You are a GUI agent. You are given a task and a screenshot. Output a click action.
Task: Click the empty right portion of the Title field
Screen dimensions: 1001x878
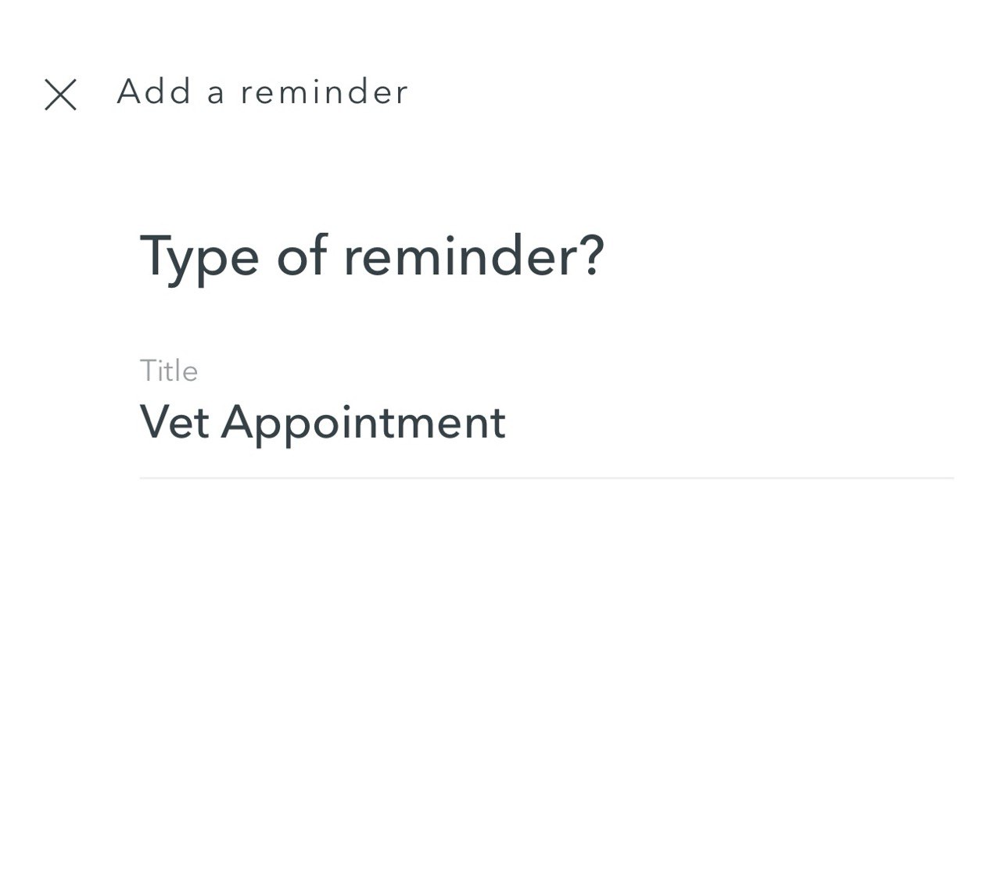point(743,423)
